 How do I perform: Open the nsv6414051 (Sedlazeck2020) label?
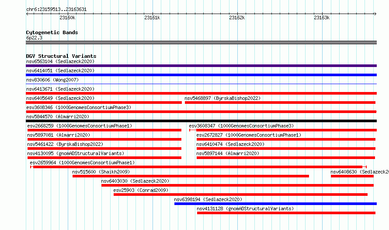click(60, 71)
